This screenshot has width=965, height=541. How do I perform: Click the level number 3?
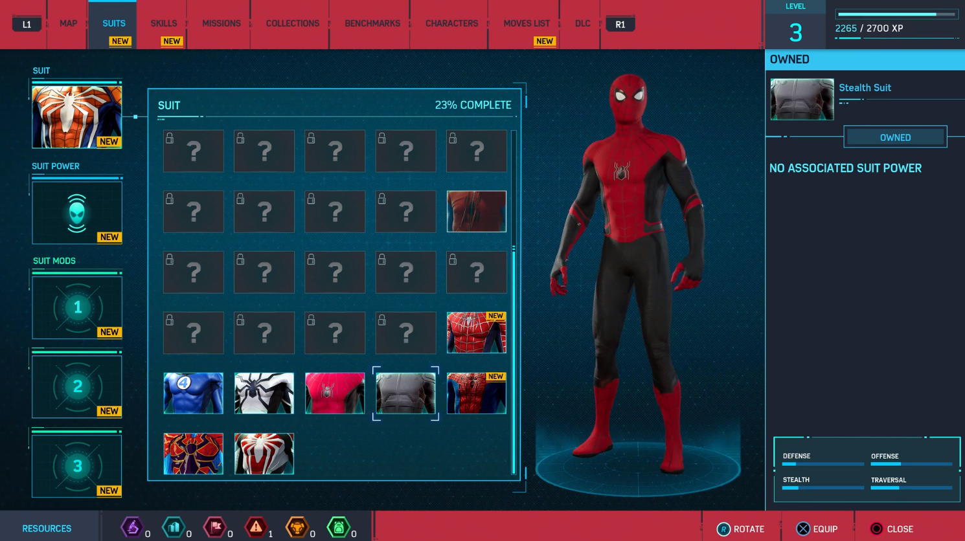[x=795, y=32]
